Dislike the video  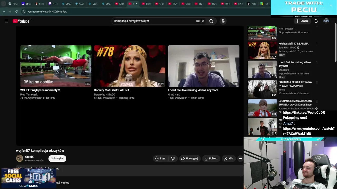click(x=173, y=159)
